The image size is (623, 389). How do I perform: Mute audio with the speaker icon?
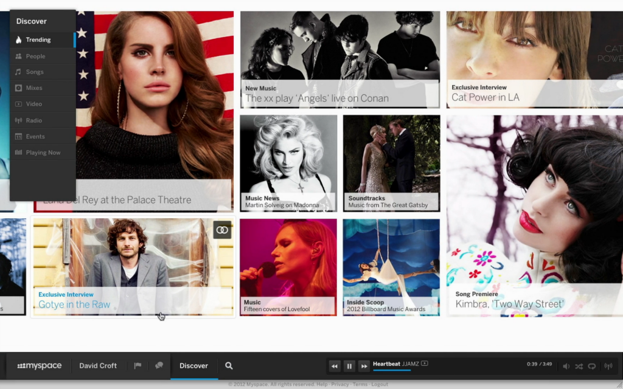(566, 366)
